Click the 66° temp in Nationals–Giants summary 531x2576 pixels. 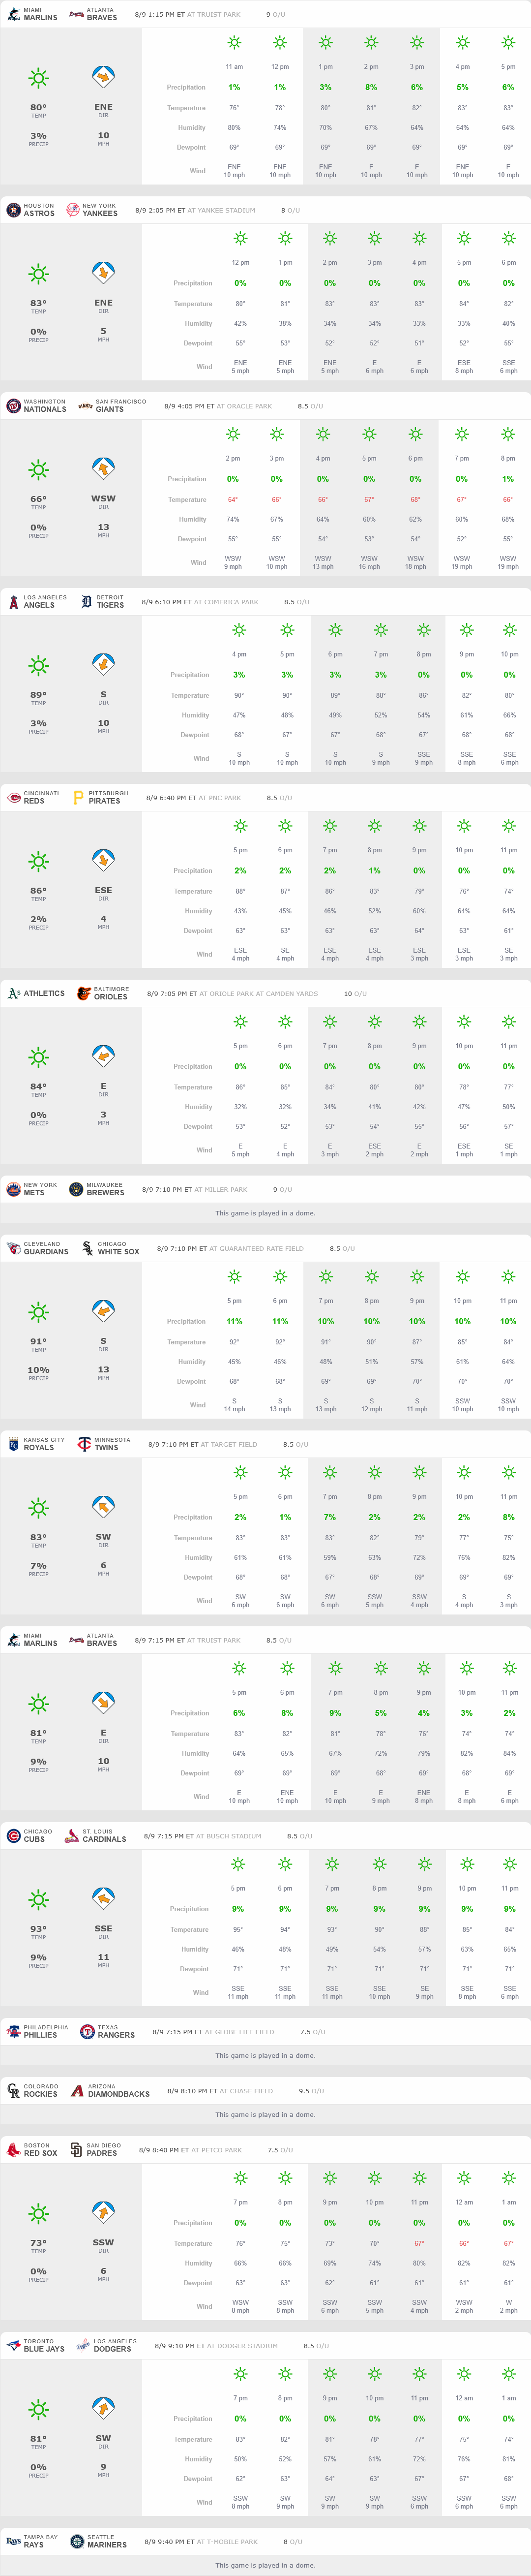click(x=38, y=499)
